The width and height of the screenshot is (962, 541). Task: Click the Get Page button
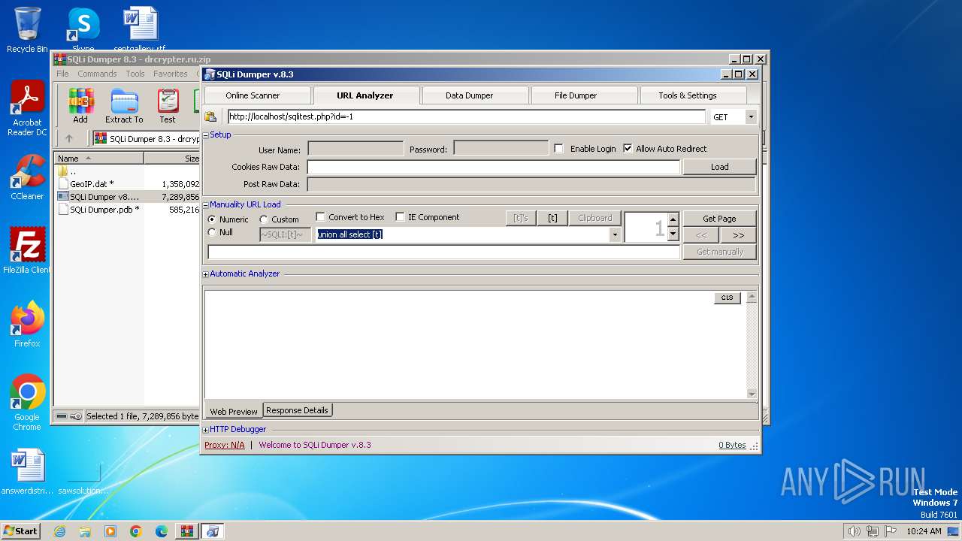(x=719, y=219)
